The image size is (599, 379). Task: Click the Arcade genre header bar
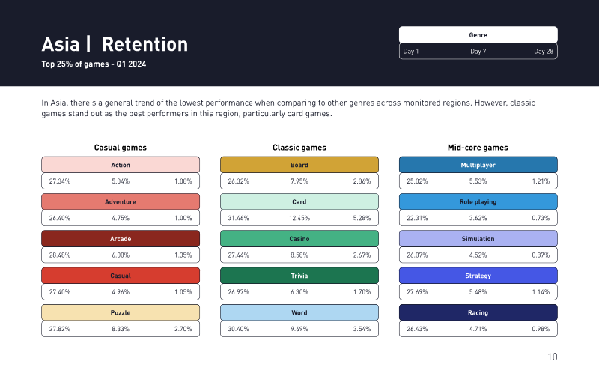coord(120,239)
